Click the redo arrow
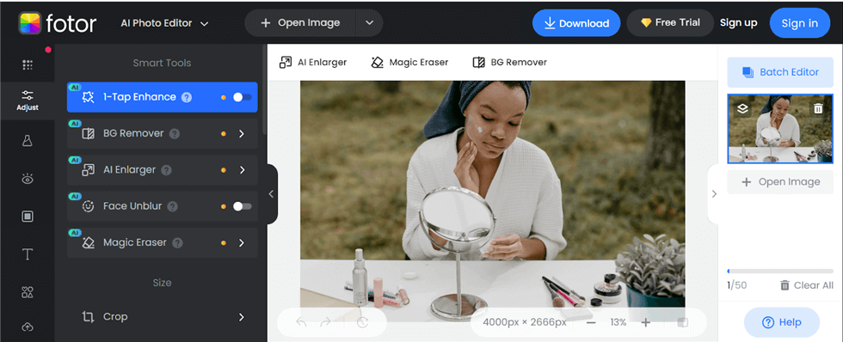The image size is (843, 342). point(325,323)
